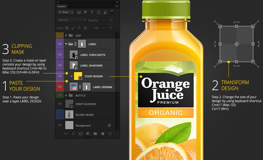This screenshot has height=160, width=263.
Task: Close the Layers panel
Action: pyautogui.click(x=58, y=2)
